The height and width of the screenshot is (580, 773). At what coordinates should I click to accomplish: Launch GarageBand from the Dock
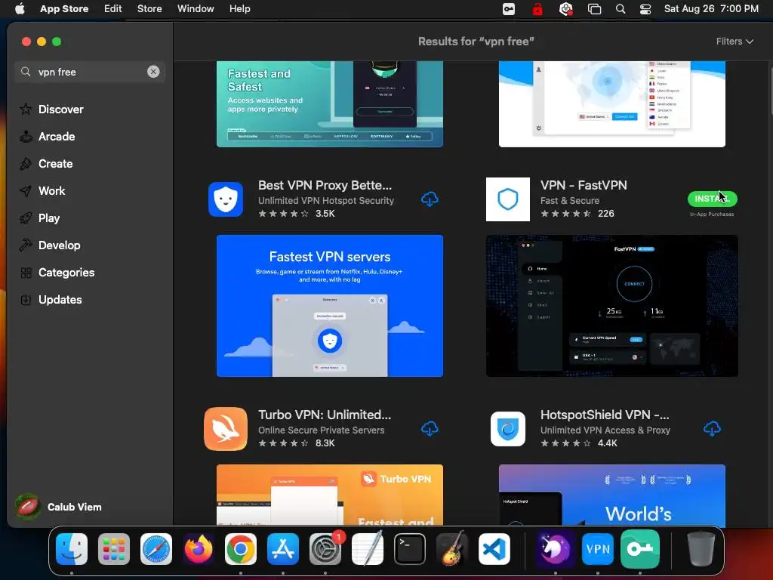pos(452,549)
